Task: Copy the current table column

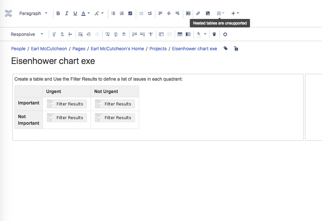Action: 116,34
